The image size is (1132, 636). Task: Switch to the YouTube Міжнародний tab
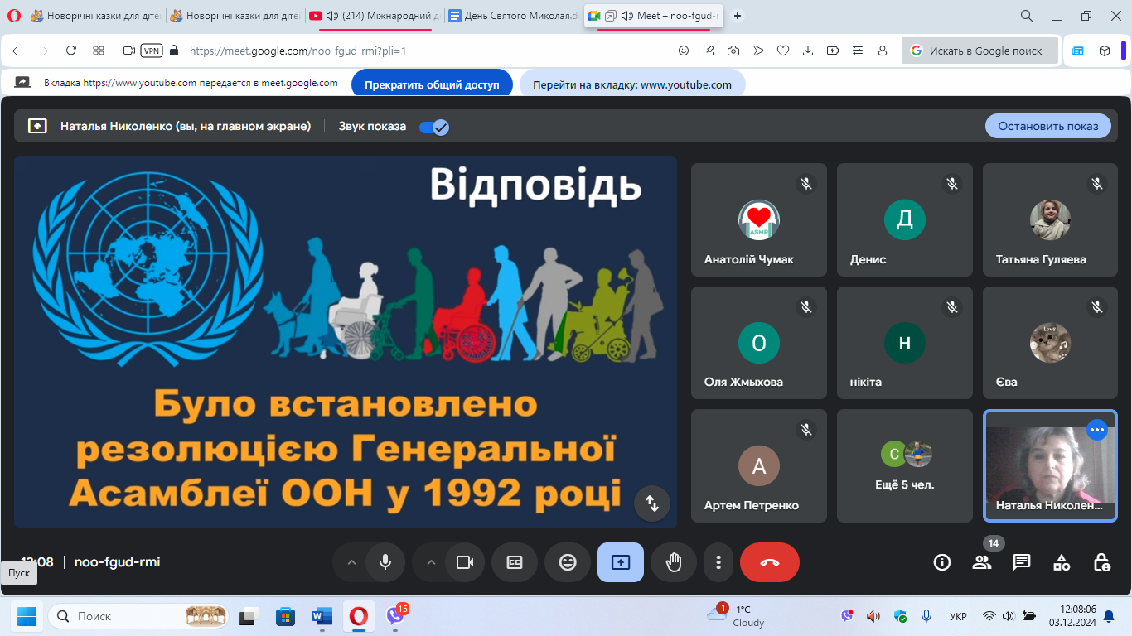click(375, 16)
